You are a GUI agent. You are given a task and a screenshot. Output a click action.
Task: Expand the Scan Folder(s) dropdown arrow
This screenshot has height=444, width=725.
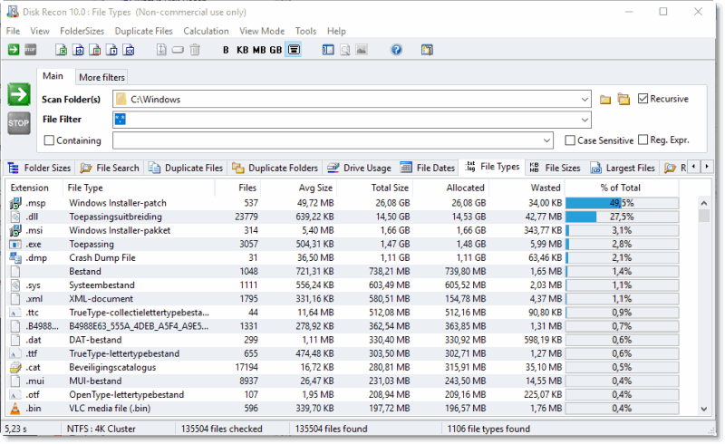[585, 100]
